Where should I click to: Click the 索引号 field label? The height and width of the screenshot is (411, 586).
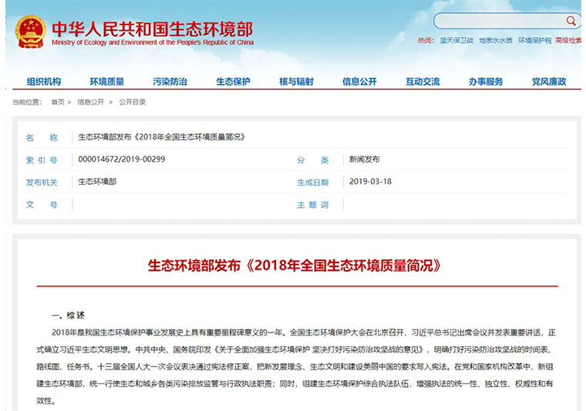(x=42, y=160)
